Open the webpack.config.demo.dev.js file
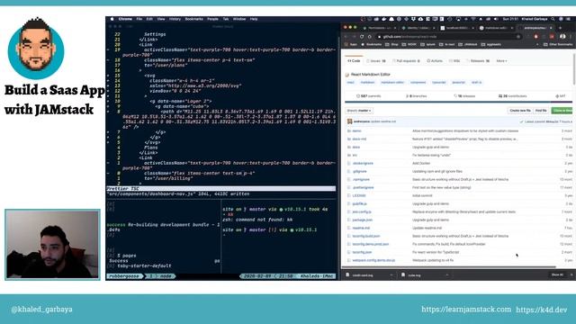 (x=373, y=260)
